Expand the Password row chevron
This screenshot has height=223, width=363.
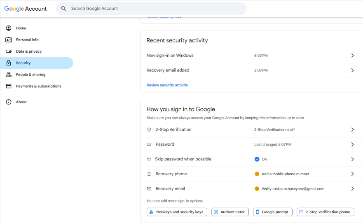click(x=352, y=144)
